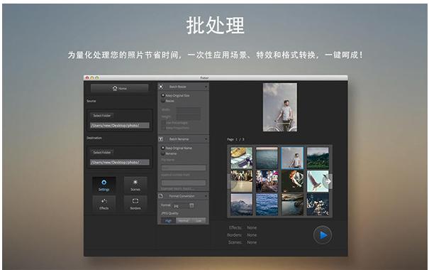Collapse the Batch Resize section arrow
The image size is (429, 270).
(206, 87)
